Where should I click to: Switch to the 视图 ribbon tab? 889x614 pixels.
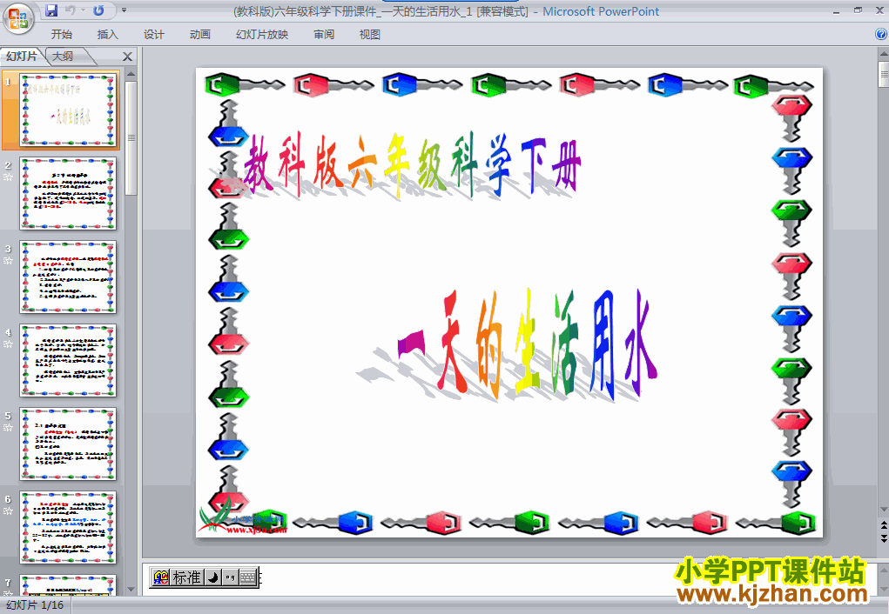[370, 35]
